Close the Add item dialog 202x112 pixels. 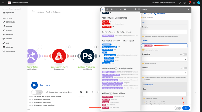(x=188, y=10)
